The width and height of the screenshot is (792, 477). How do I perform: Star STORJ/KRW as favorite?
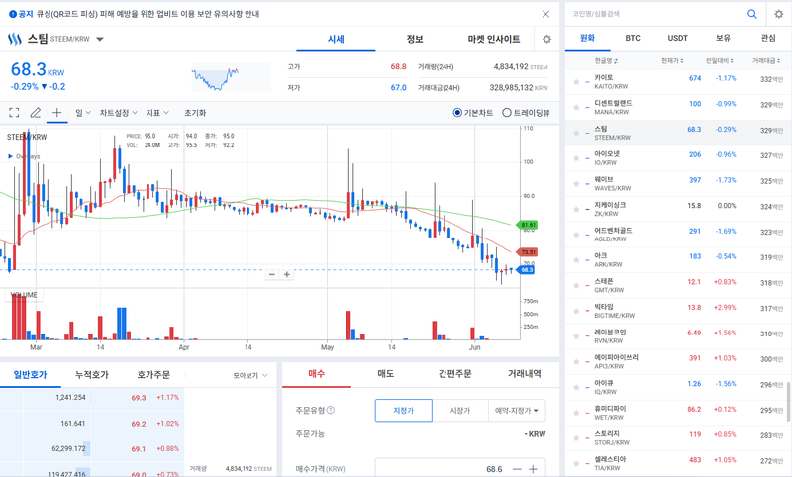click(576, 438)
